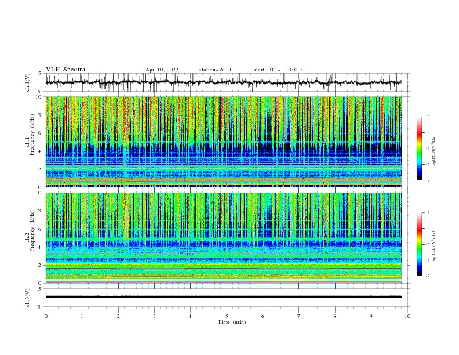
Task: Select the "start UT = 13:0 :1" text
Action: click(x=279, y=70)
